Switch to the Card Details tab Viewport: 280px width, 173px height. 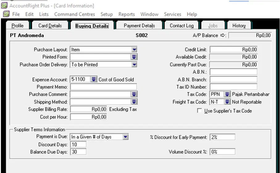pyautogui.click(x=50, y=26)
